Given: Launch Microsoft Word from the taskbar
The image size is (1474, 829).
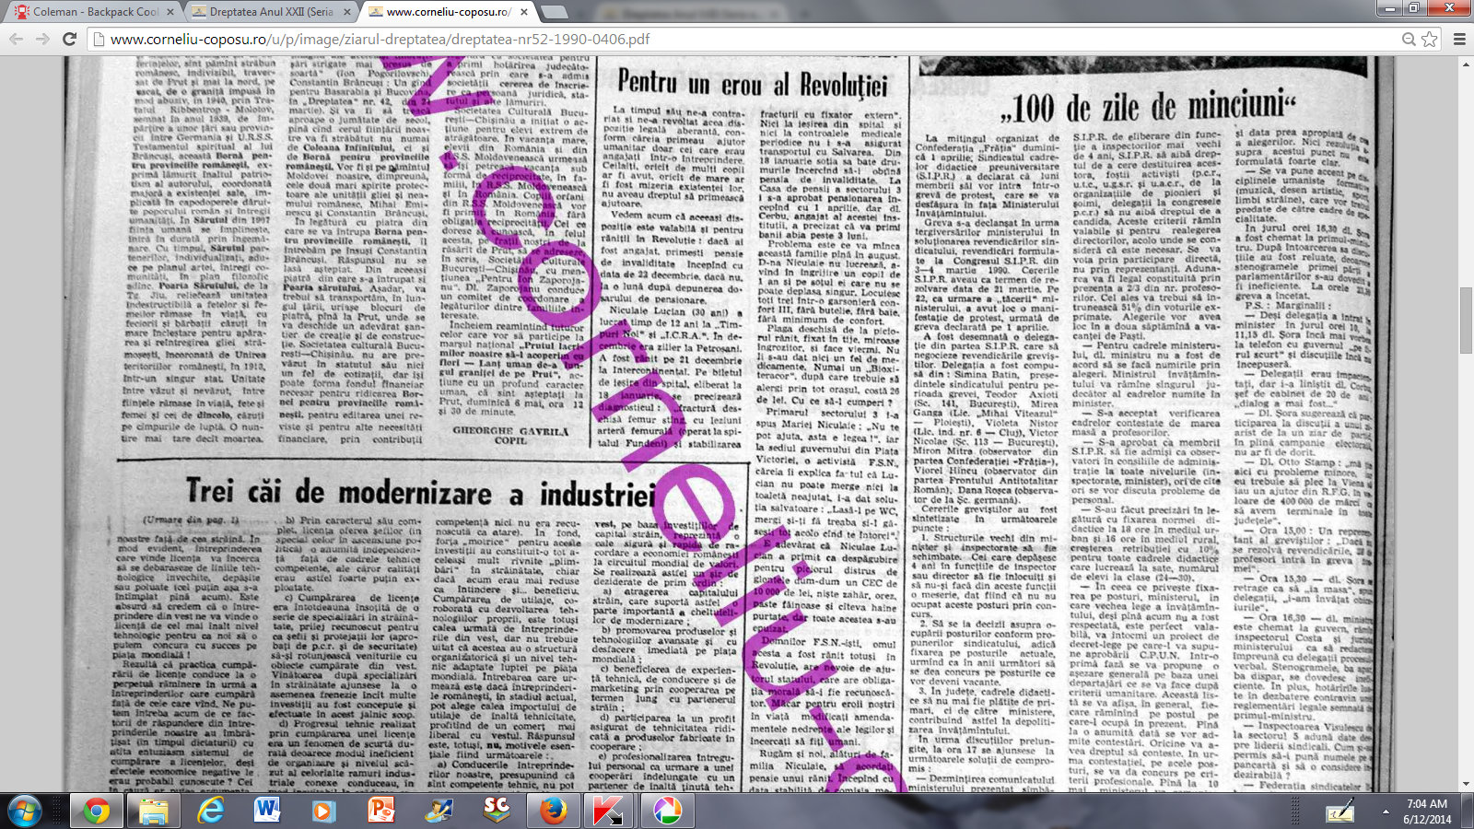Looking at the screenshot, I should [267, 811].
